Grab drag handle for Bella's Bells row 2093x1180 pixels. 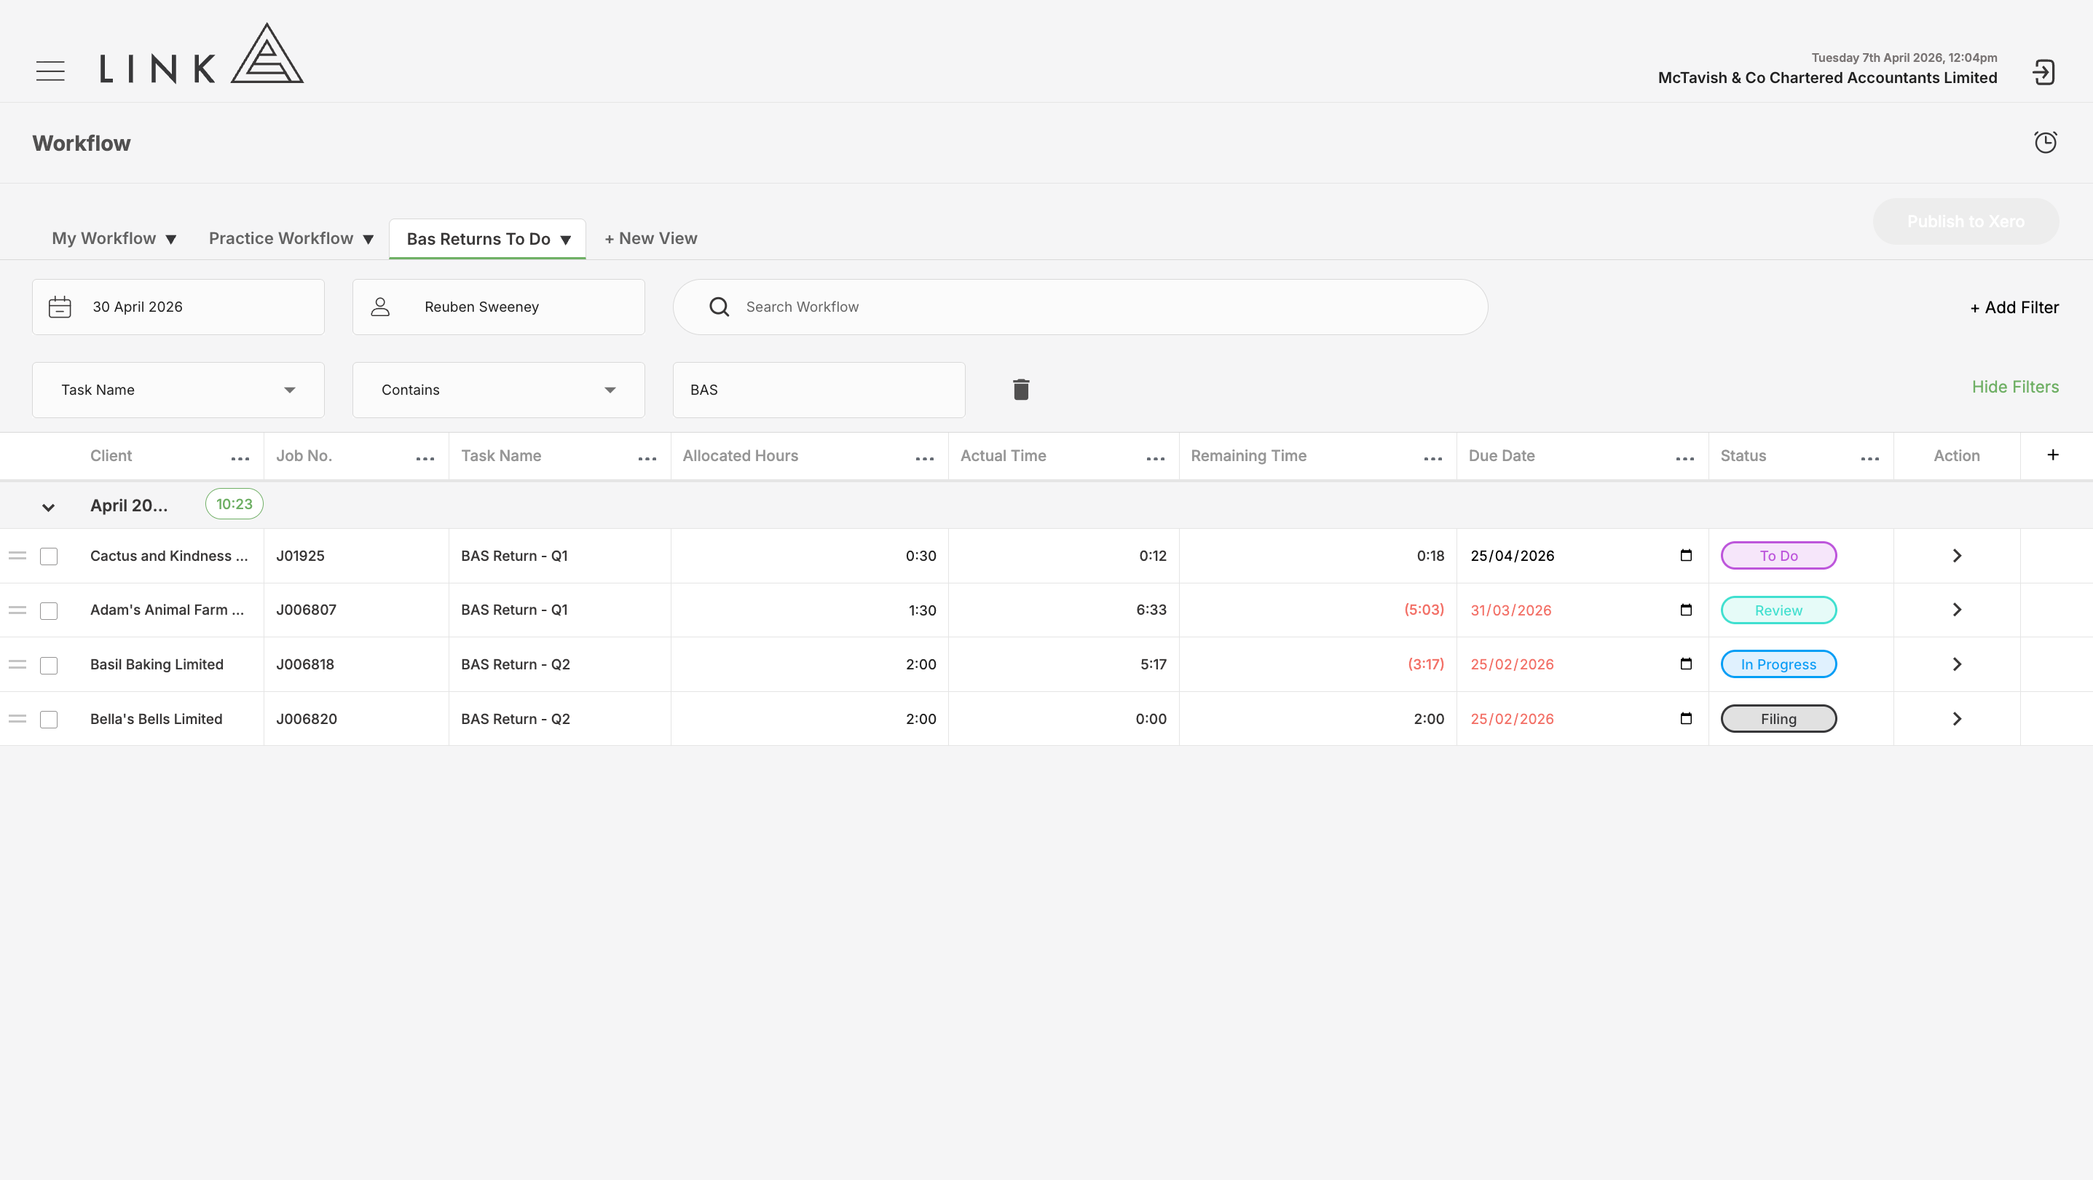[17, 719]
